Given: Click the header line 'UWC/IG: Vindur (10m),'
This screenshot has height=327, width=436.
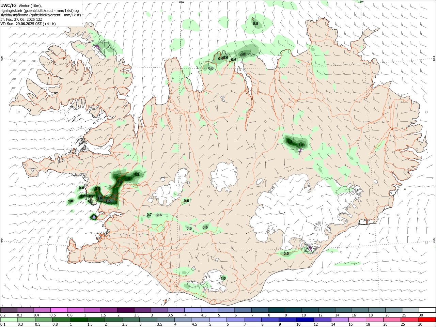Looking at the screenshot, I should click(20, 5).
